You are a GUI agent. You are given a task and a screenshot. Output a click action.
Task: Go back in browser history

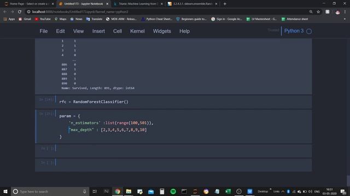pos(5,11)
